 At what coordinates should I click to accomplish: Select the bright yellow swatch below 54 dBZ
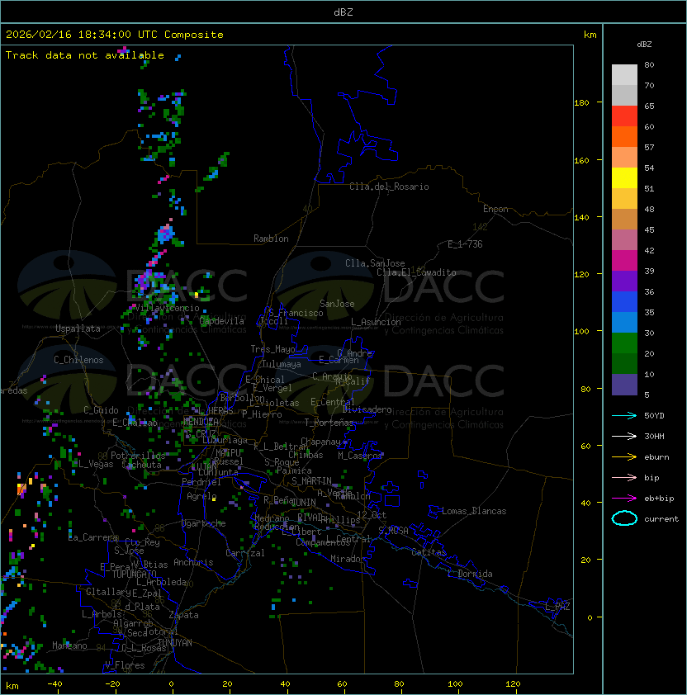click(x=624, y=178)
